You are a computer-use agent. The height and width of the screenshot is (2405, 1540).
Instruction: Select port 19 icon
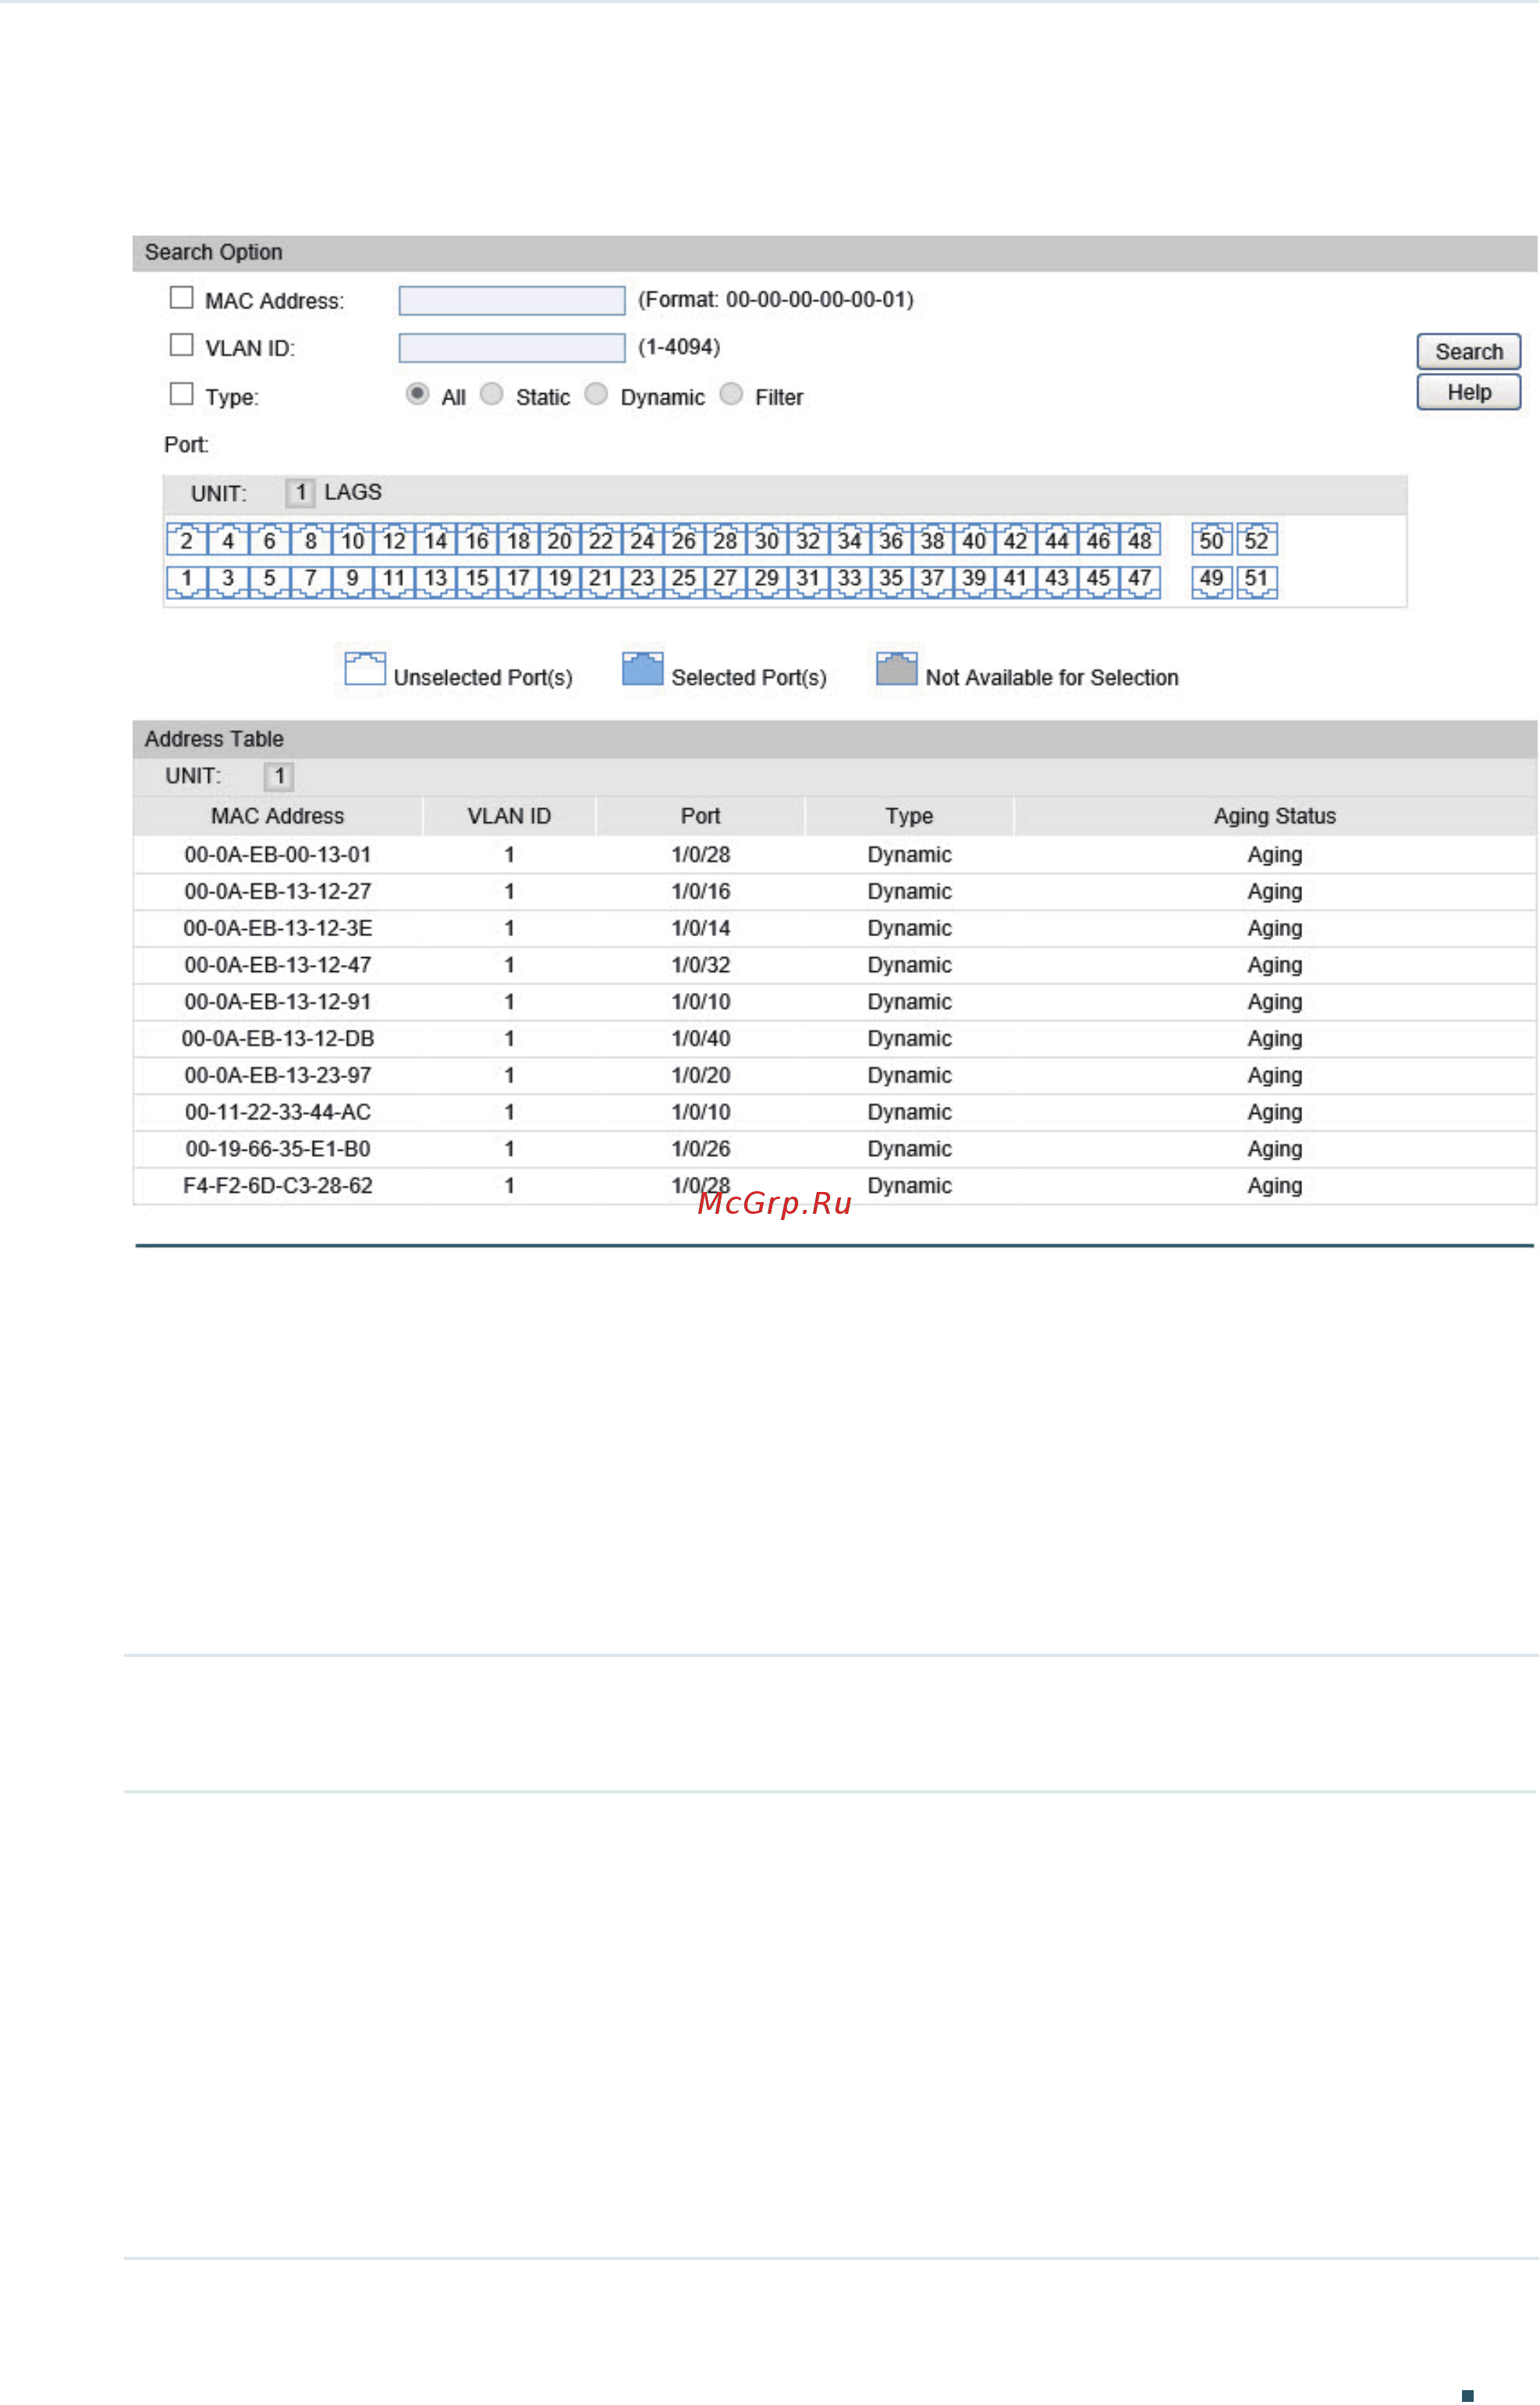point(560,581)
